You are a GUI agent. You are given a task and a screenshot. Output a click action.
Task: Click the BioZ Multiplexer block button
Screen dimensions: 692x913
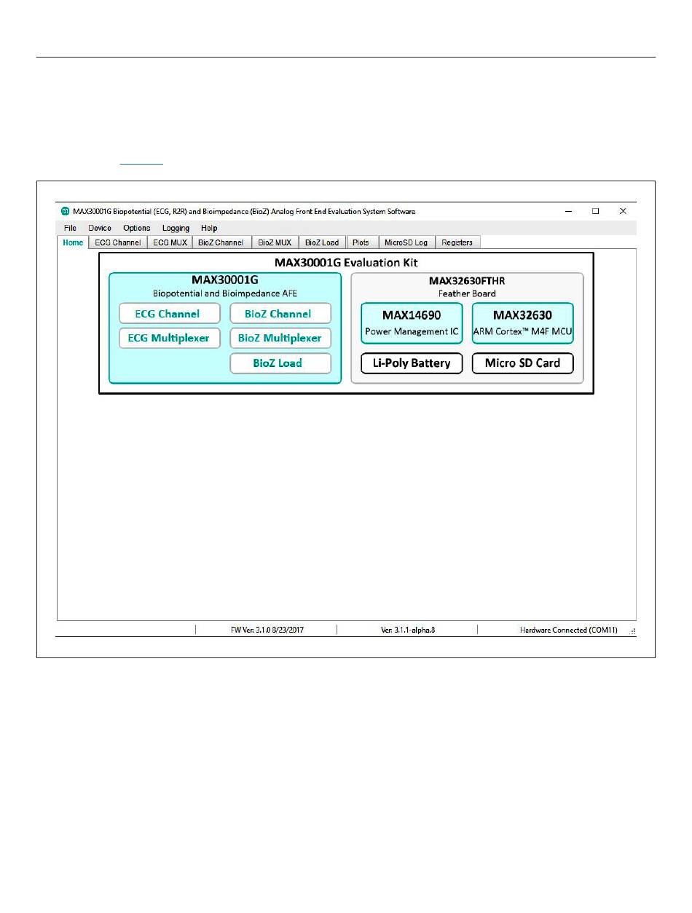(280, 338)
